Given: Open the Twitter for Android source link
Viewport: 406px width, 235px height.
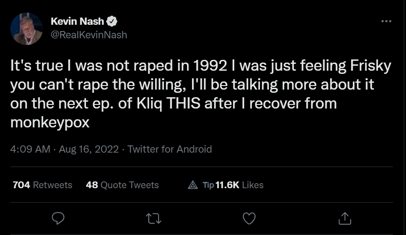Looking at the screenshot, I should (x=169, y=149).
